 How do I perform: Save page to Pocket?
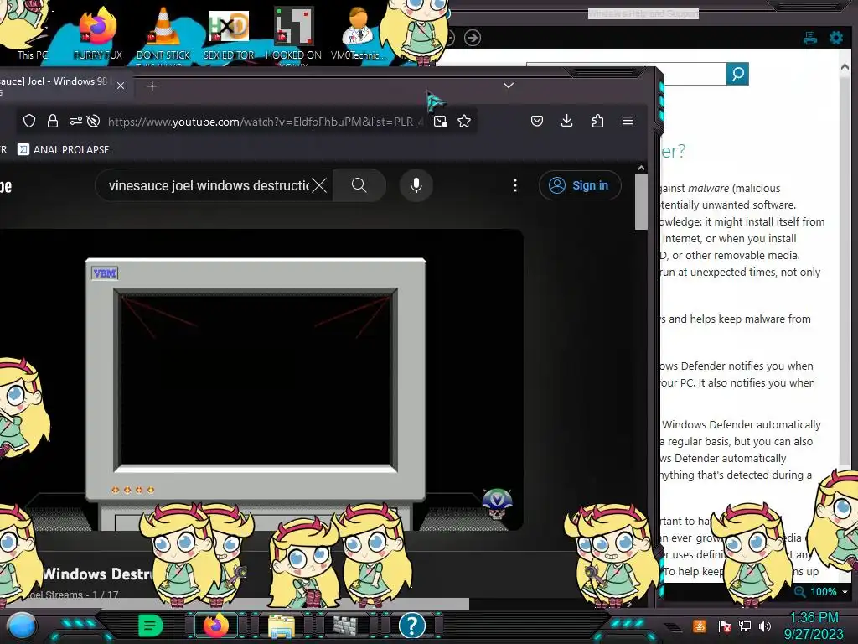pyautogui.click(x=537, y=121)
